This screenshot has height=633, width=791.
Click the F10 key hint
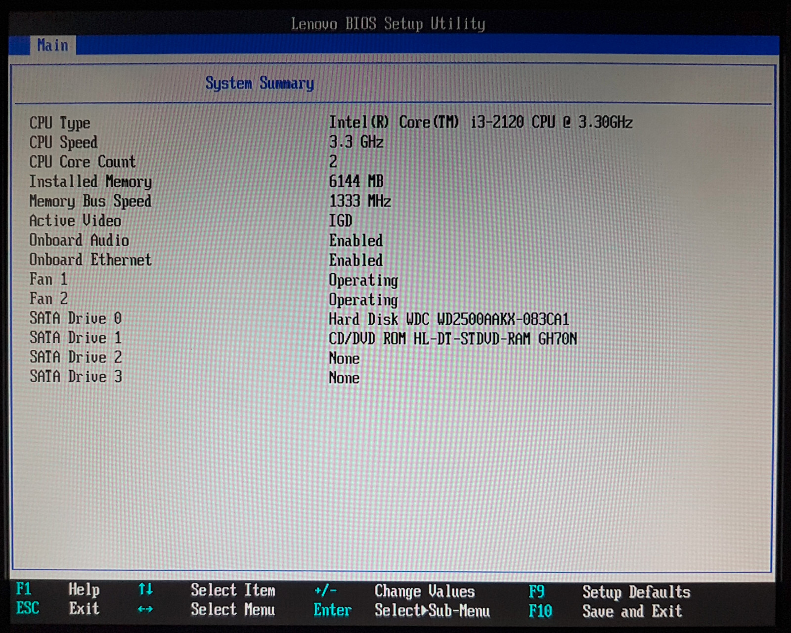(540, 611)
